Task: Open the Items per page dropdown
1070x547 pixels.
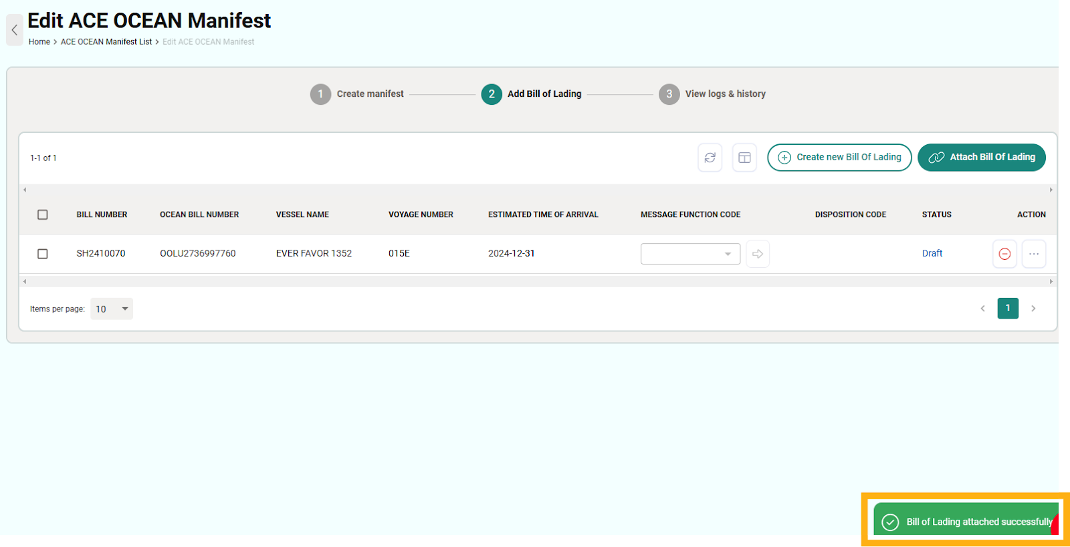Action: (112, 309)
